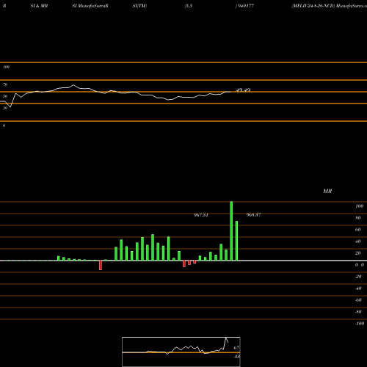367x367 pixels.
Task: Click the tallest green MR bar
Action: [x=231, y=230]
